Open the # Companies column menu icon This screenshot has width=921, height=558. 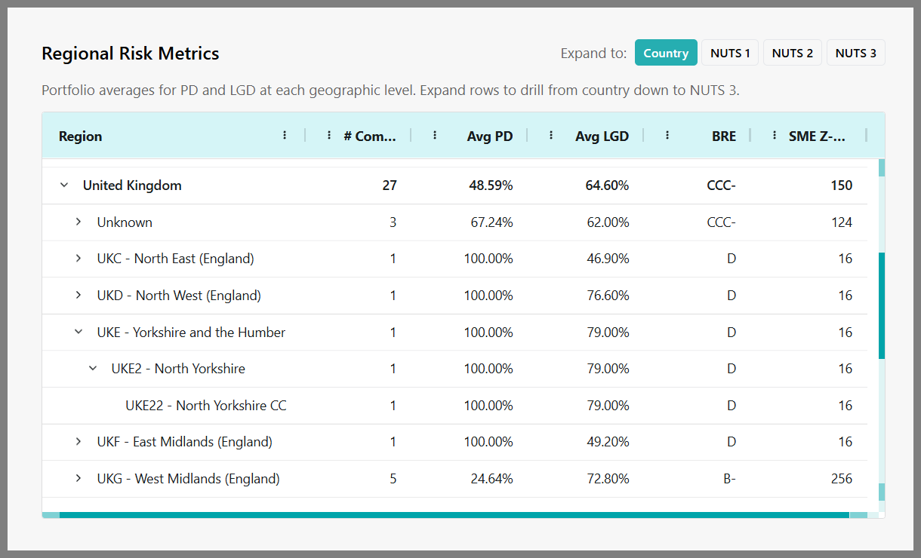tap(329, 135)
